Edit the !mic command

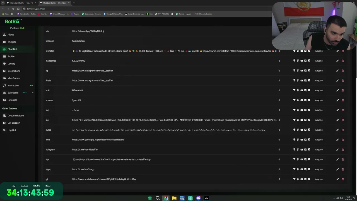click(337, 90)
